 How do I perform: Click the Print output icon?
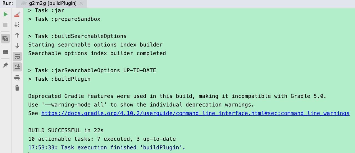(x=17, y=78)
